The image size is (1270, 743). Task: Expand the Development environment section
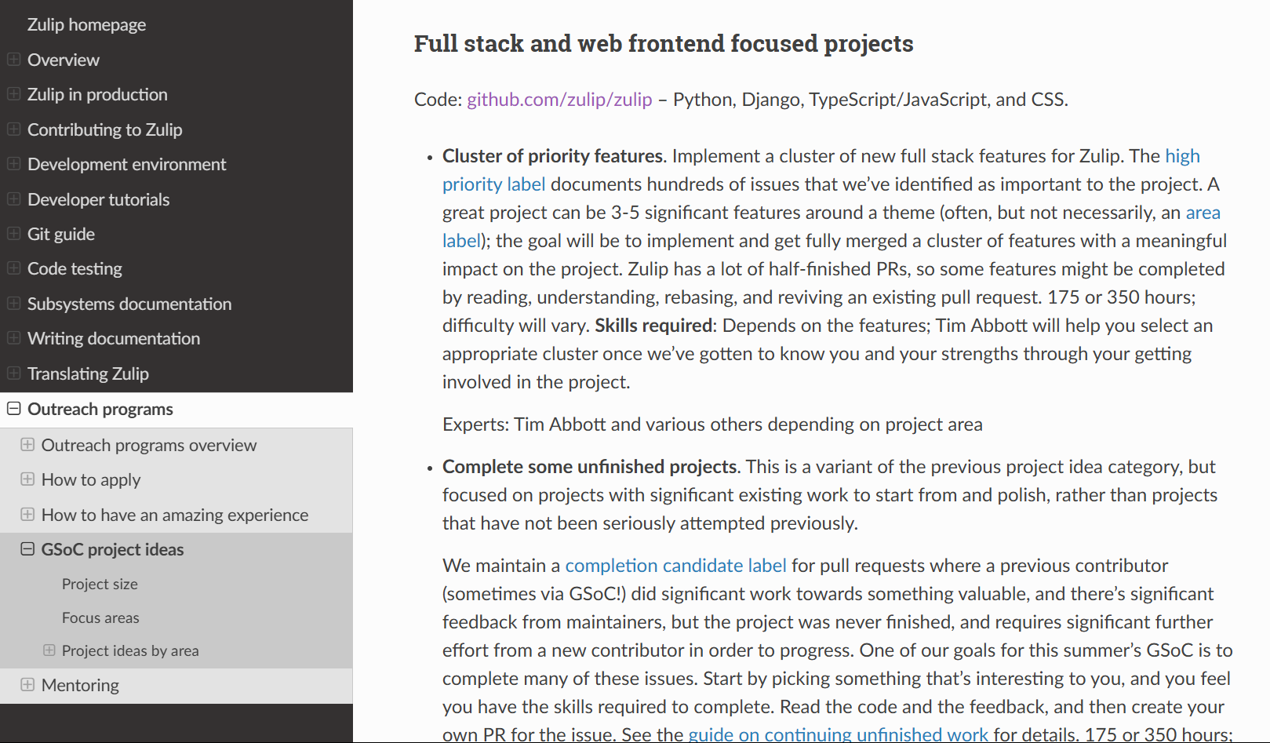13,164
